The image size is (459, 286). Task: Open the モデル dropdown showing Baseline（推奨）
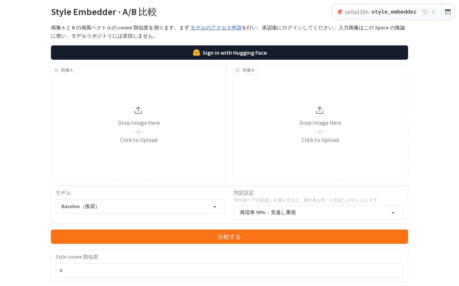point(140,207)
